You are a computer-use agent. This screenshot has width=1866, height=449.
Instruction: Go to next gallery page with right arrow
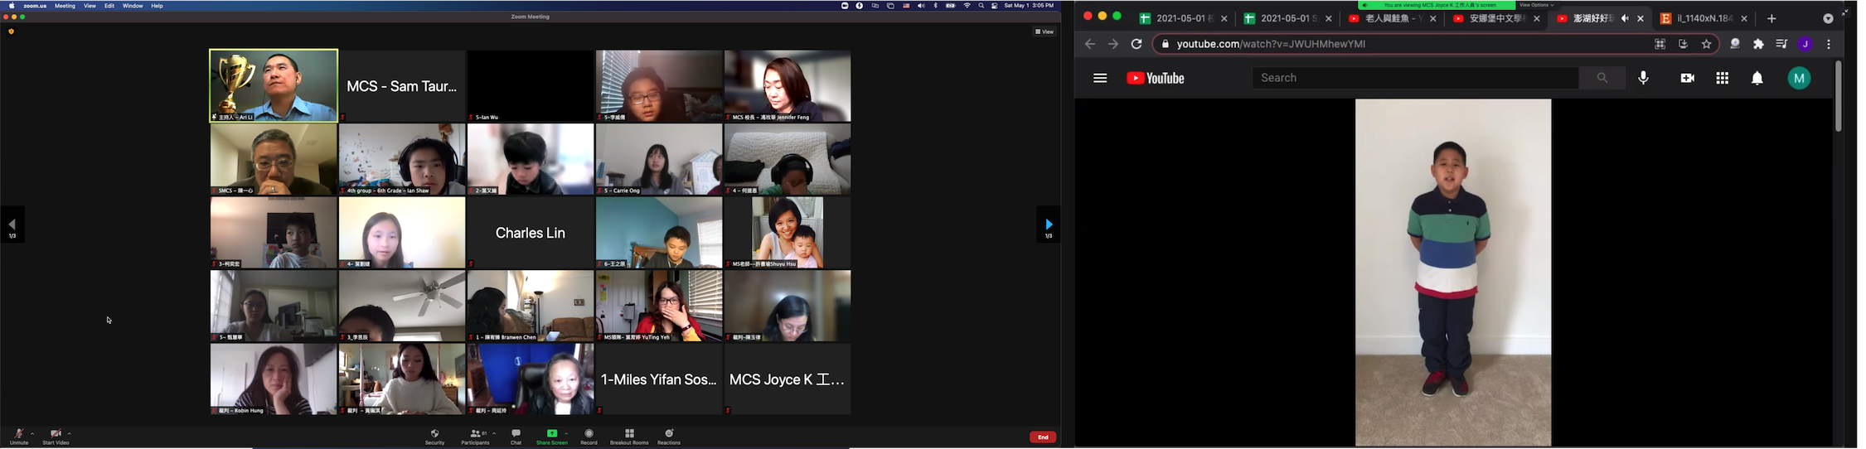pos(1049,224)
